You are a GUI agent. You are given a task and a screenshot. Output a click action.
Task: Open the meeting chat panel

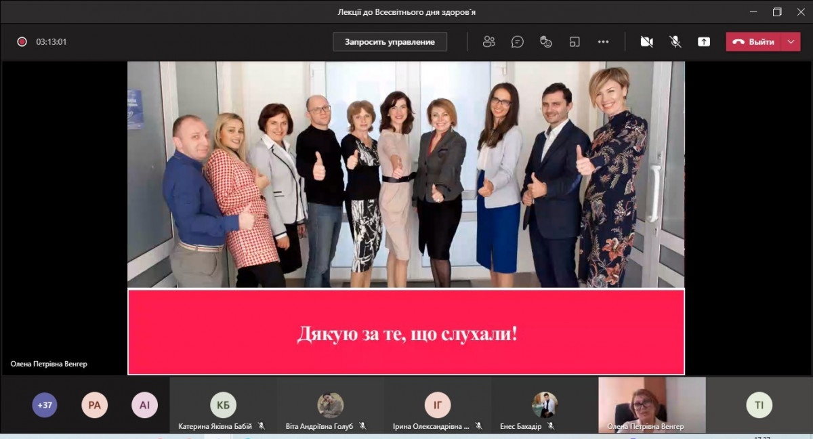518,42
